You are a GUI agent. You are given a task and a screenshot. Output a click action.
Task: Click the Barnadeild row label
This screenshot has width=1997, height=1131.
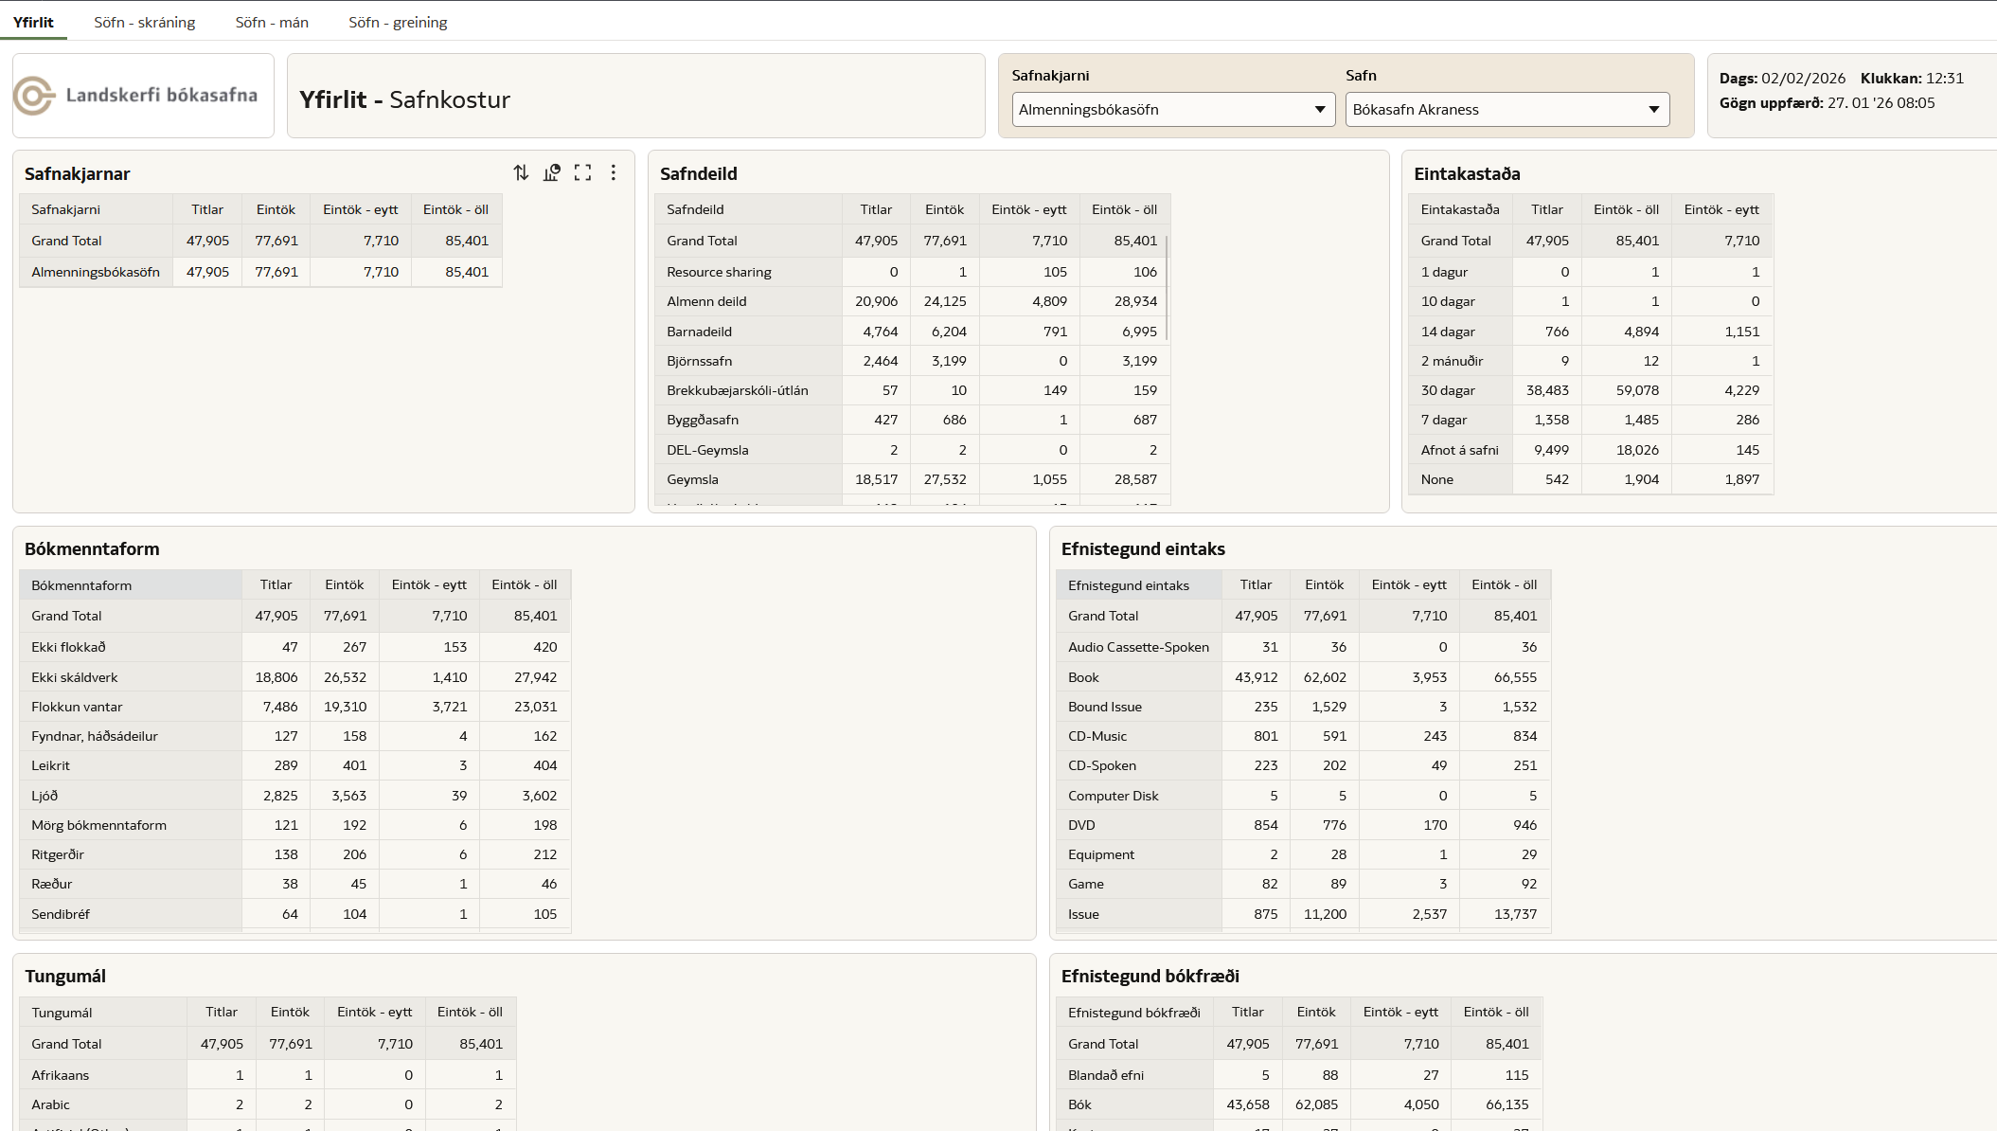(699, 332)
